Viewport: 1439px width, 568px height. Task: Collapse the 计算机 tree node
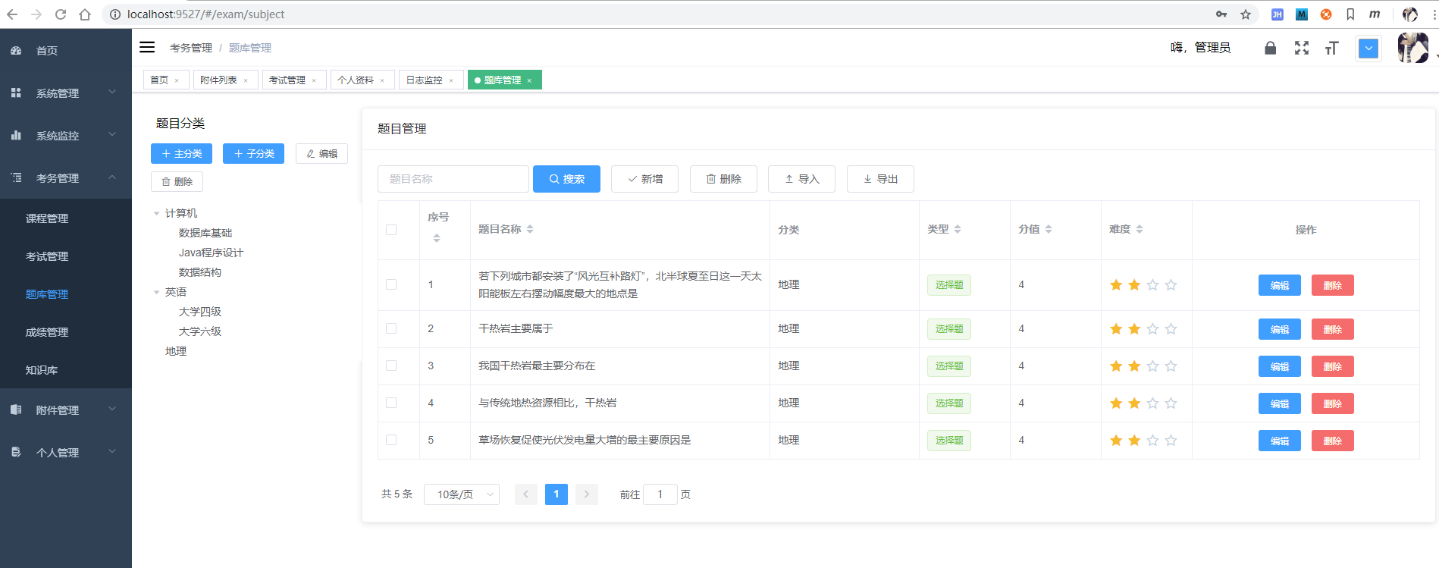click(157, 214)
